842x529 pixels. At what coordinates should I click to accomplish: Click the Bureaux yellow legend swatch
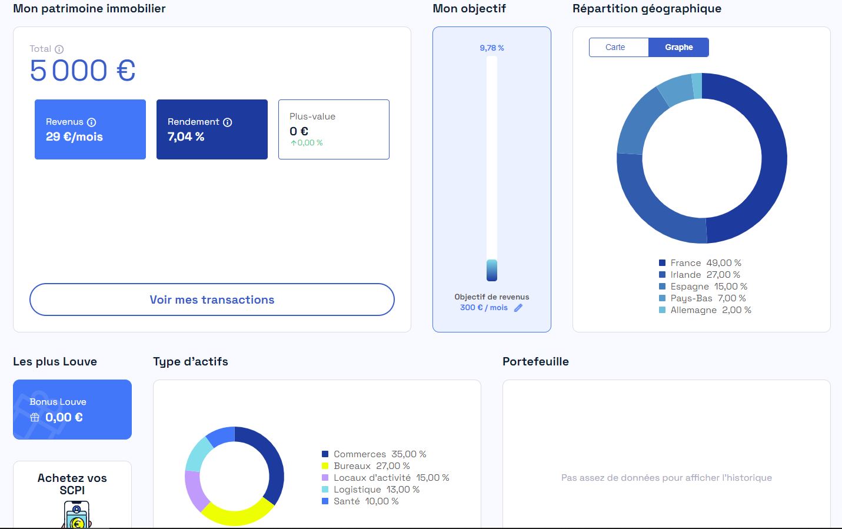pos(325,466)
